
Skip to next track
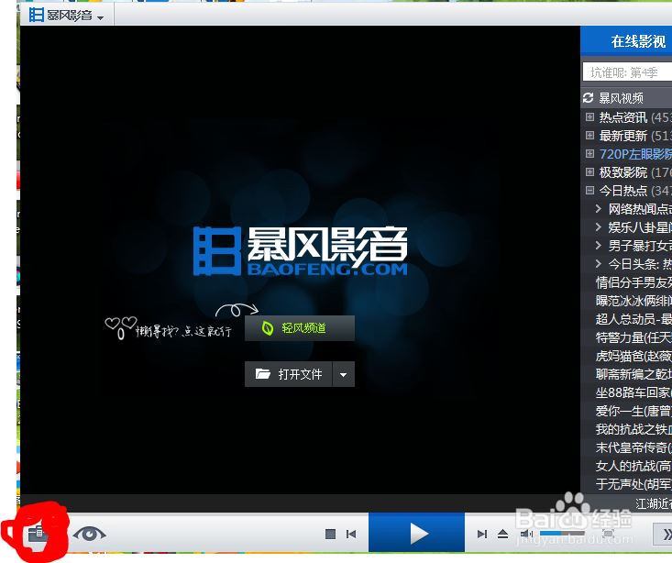[482, 534]
